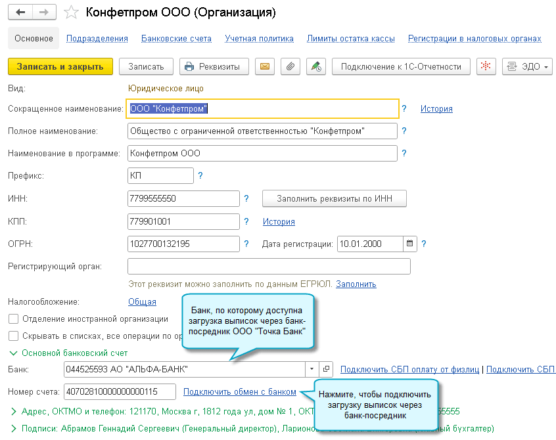
Task: Click the Записать button
Action: tap(146, 66)
